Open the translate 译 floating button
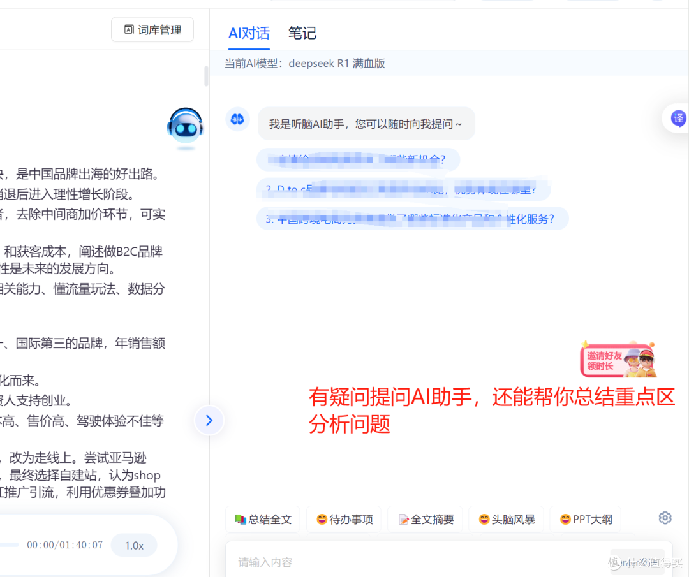Image resolution: width=689 pixels, height=577 pixels. click(678, 118)
